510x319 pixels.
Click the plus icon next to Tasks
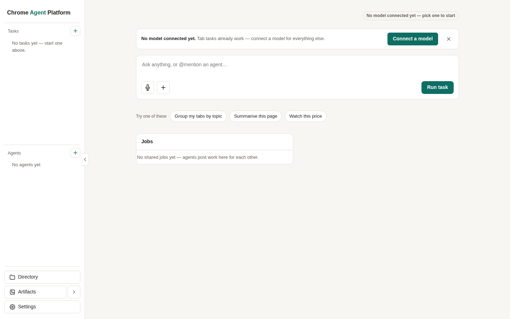coord(75,31)
